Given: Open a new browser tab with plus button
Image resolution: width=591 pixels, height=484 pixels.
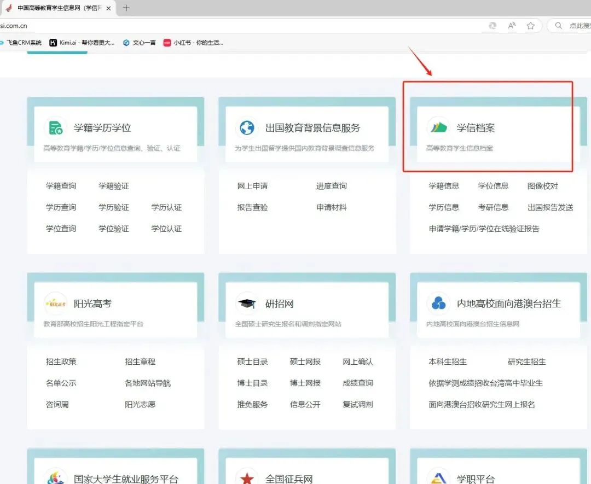Looking at the screenshot, I should pyautogui.click(x=126, y=8).
